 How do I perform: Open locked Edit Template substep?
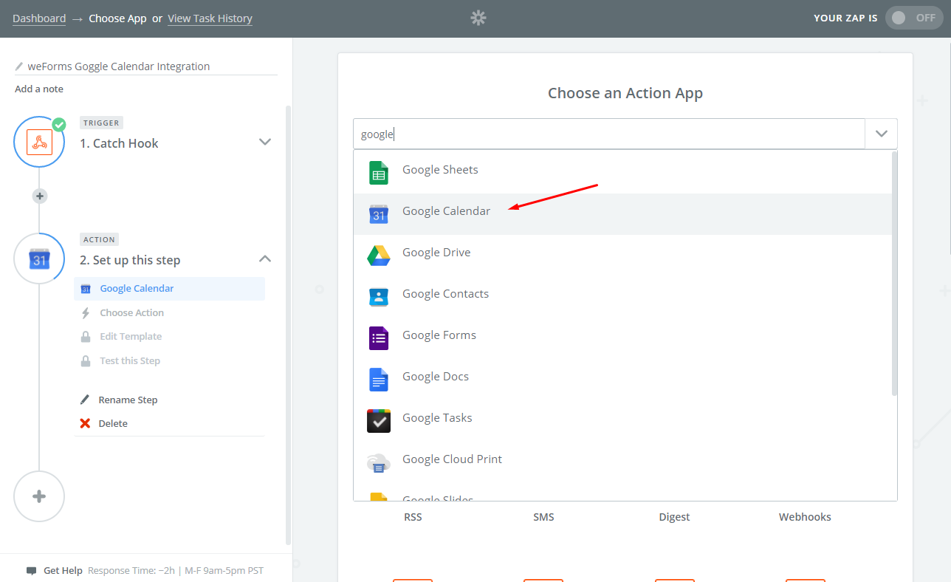[131, 337]
